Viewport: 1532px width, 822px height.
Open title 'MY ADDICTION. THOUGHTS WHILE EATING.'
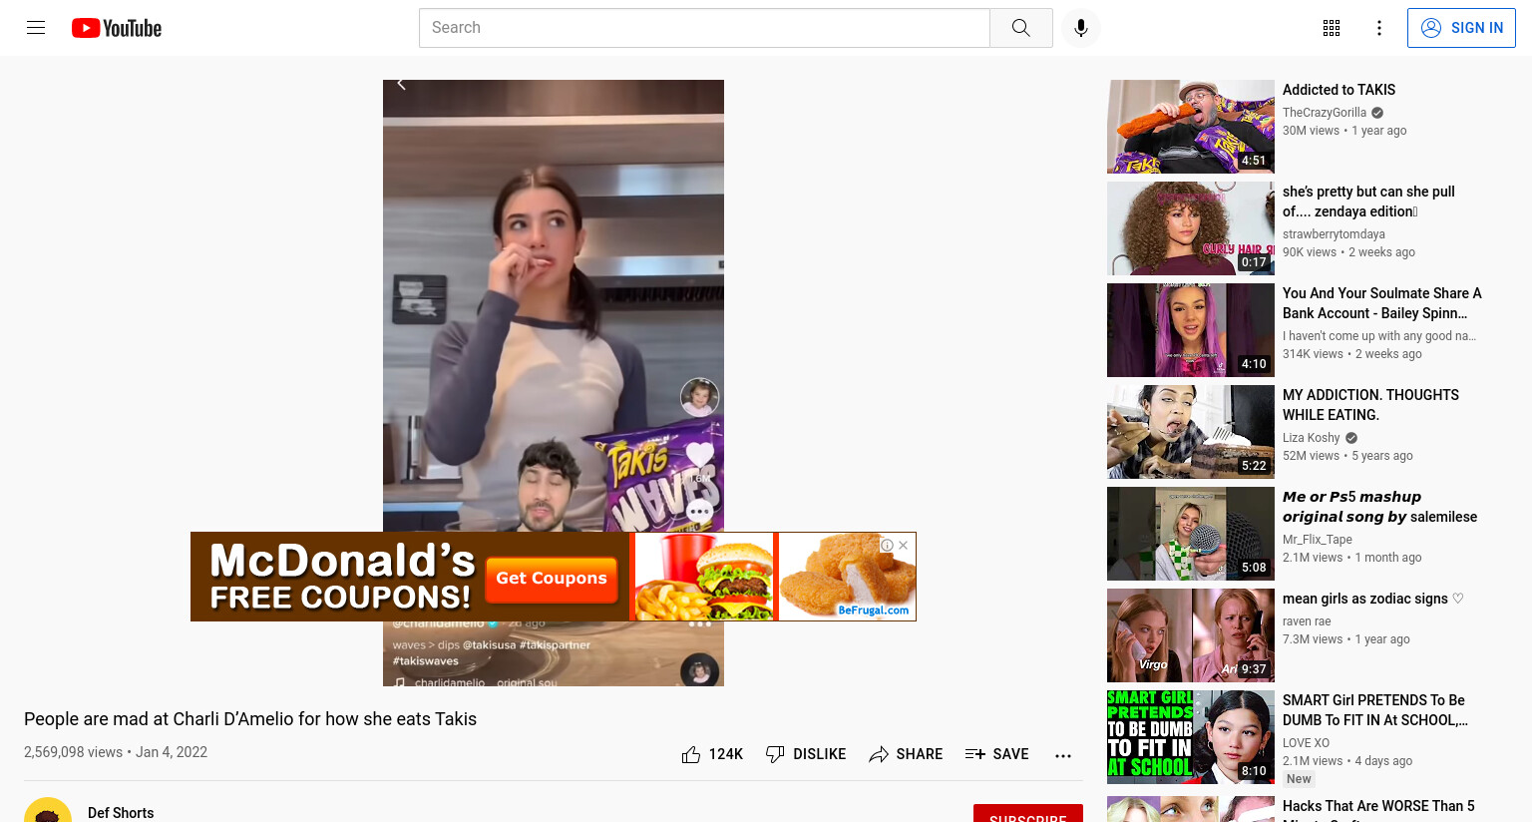pos(1370,405)
